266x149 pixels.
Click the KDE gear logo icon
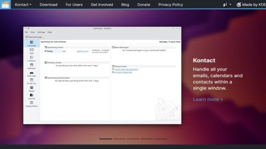pos(239,5)
